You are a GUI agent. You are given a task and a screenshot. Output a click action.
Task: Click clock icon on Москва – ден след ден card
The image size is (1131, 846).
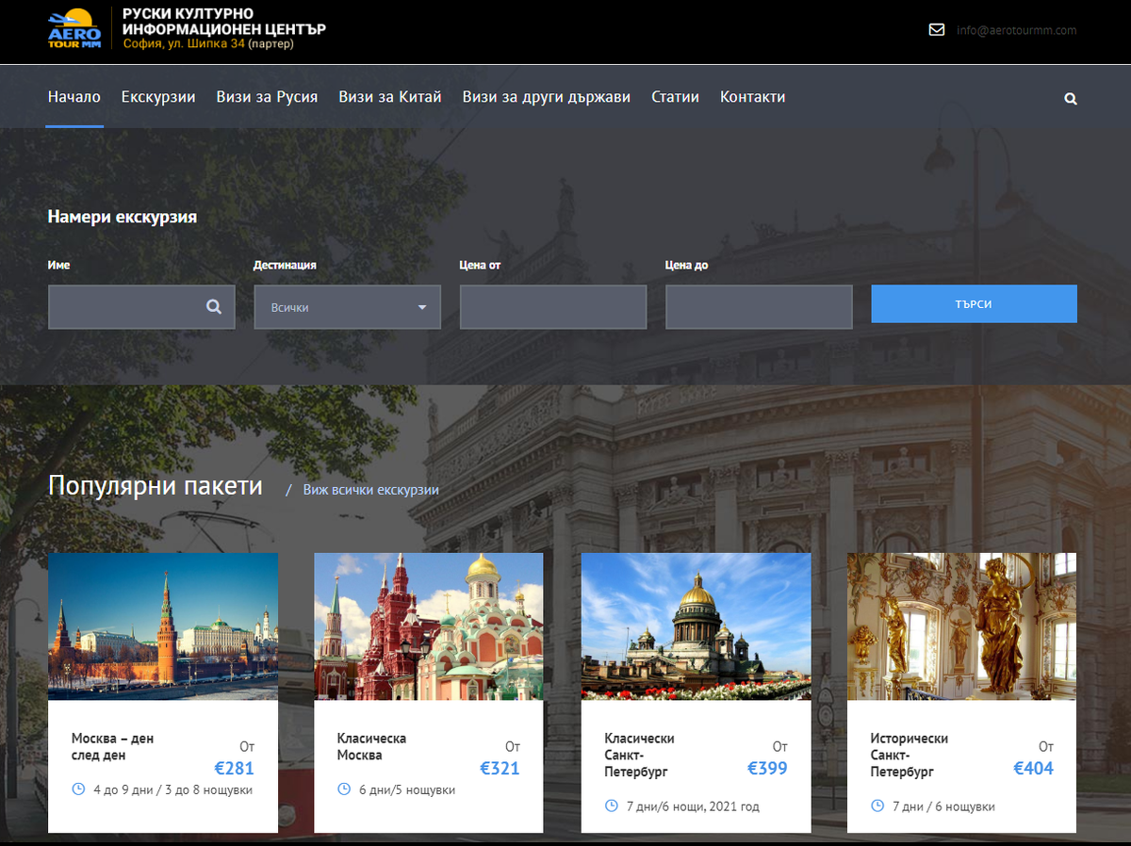pos(78,789)
